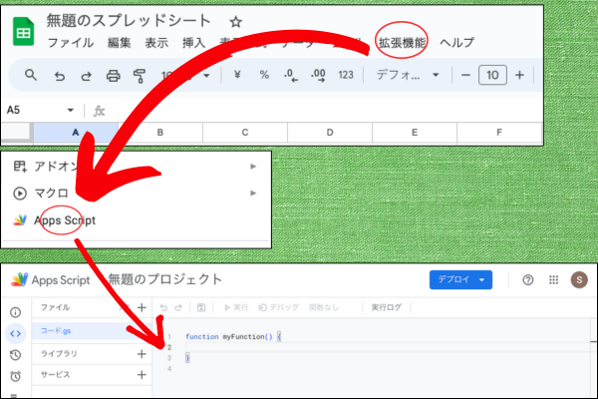Screen dimensions: 598x399
Task: Click the redo arrow in Sheets toolbar
Action: 86,76
